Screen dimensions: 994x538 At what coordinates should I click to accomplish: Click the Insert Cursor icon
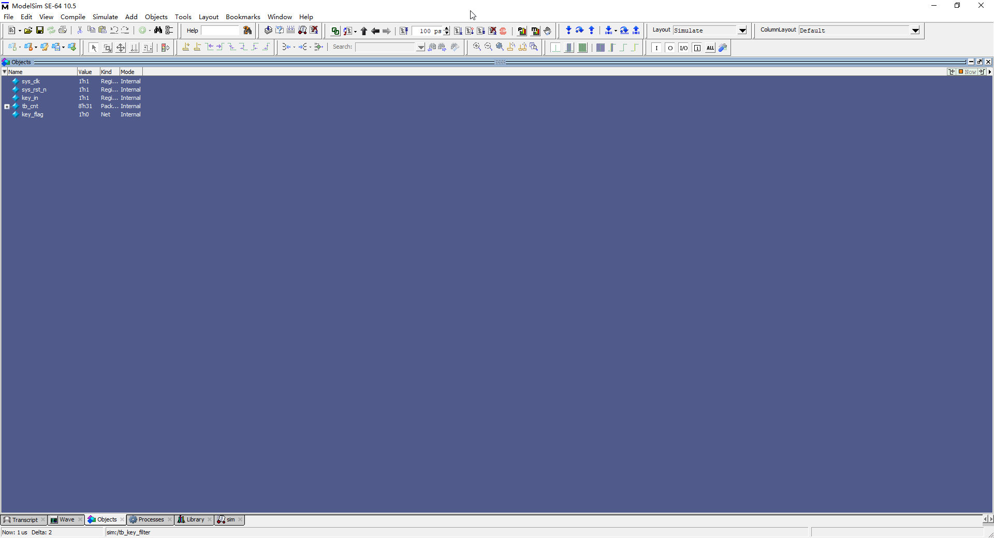186,47
